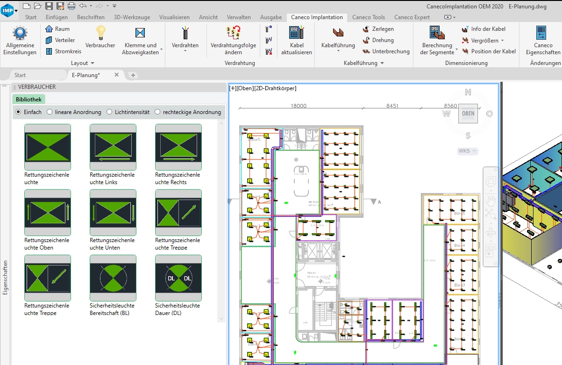Open the customize quick access toolbar dropdown
Screen dimensions: 562x365
[115, 6]
